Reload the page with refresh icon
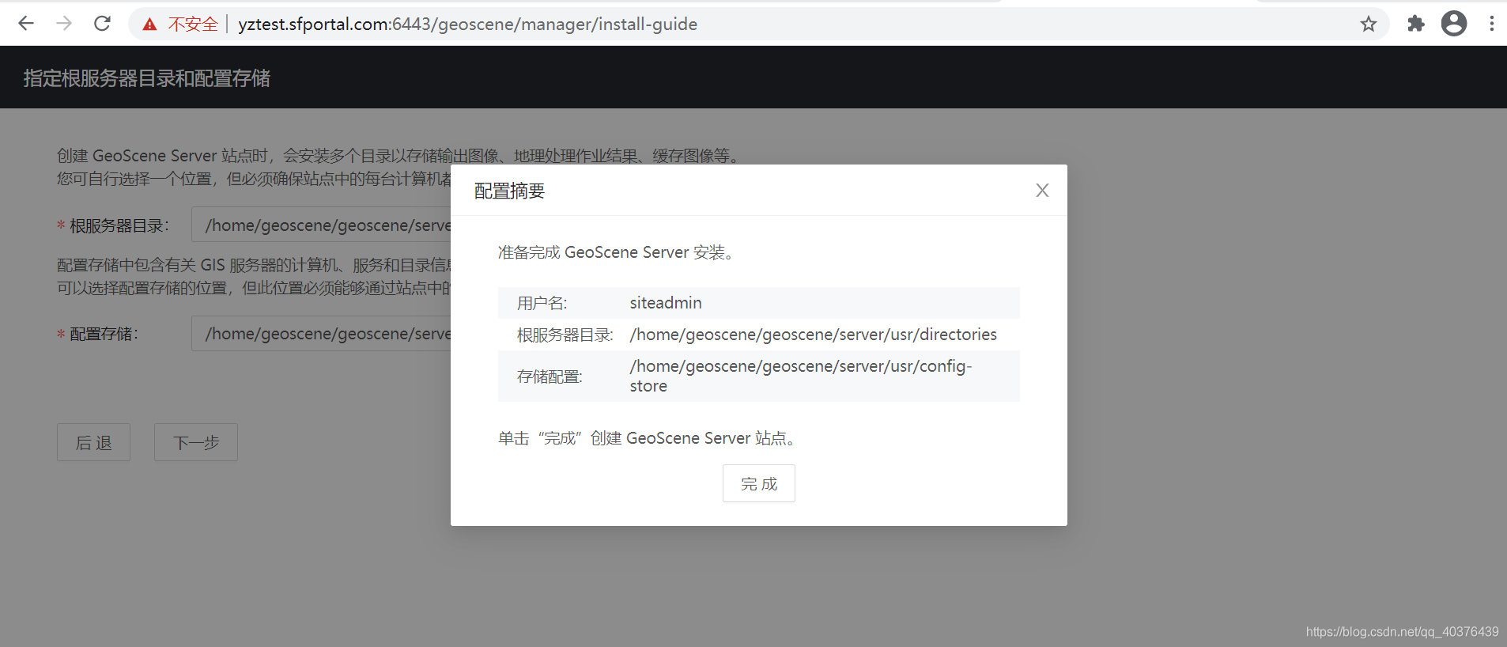 click(x=102, y=24)
